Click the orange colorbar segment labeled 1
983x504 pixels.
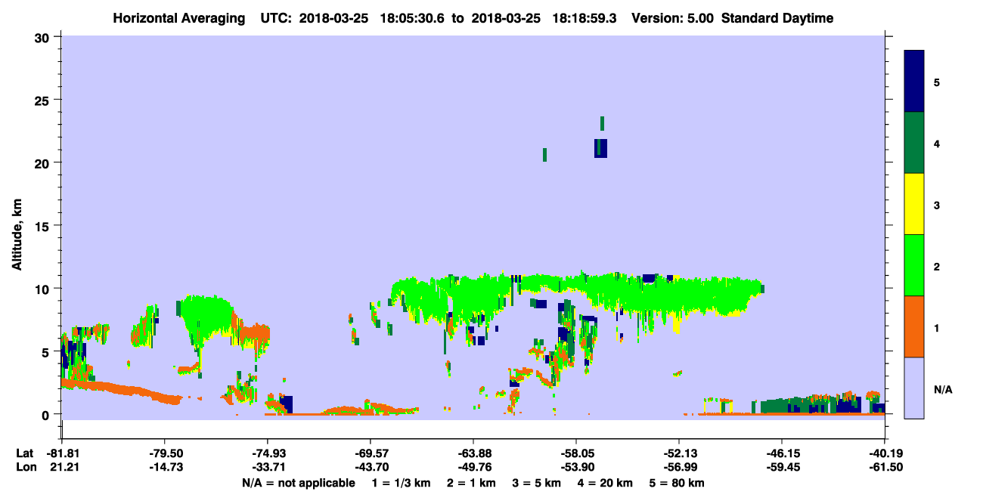pos(914,326)
